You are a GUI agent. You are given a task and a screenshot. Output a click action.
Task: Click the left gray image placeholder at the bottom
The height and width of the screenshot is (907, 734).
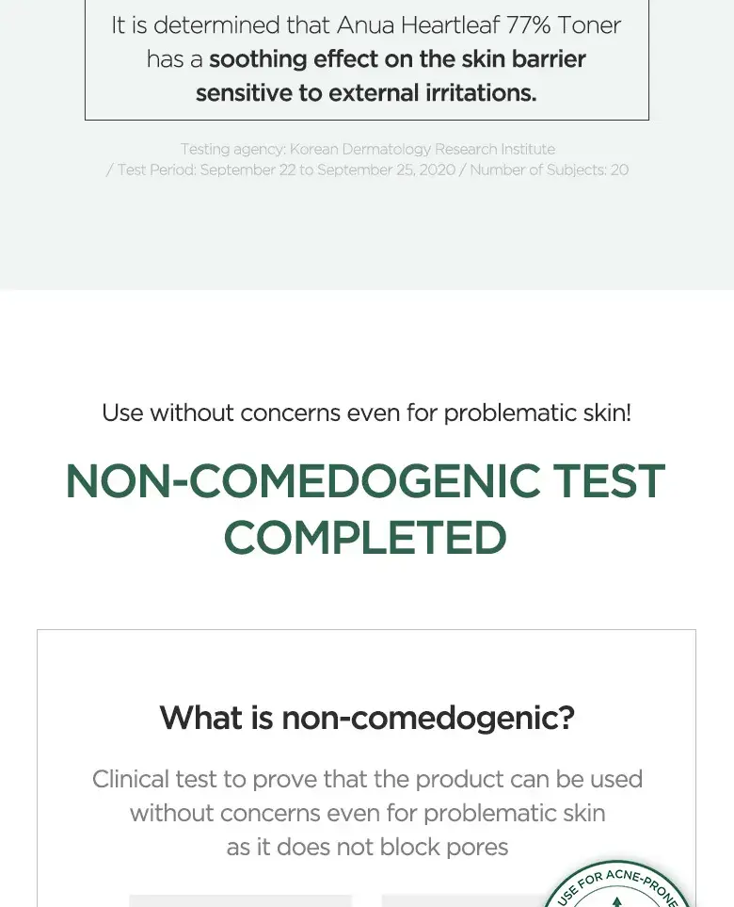click(x=240, y=900)
